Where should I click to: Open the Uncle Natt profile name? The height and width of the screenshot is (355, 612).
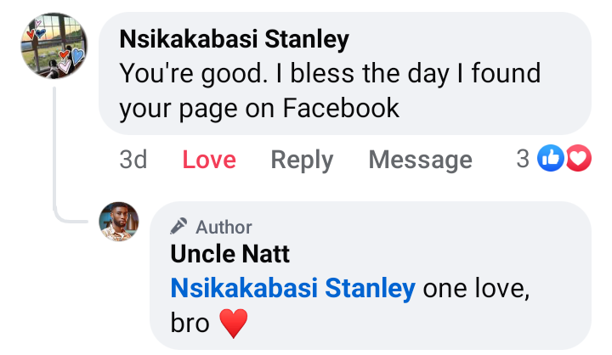tap(229, 253)
